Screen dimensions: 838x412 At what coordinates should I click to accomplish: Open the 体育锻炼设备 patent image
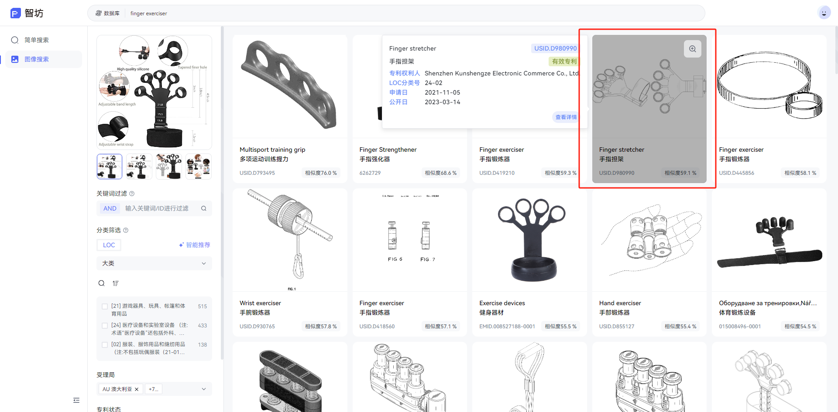tap(769, 240)
